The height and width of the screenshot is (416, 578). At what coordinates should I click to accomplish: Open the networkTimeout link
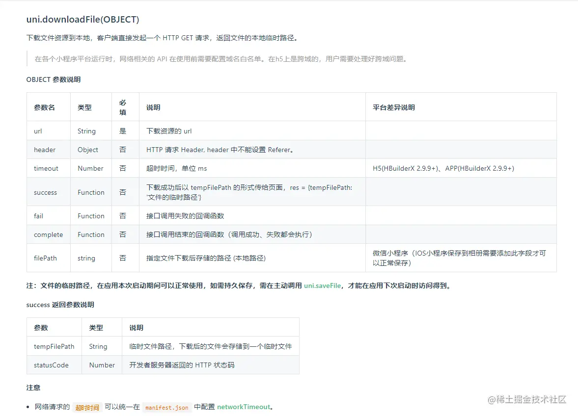coord(244,407)
